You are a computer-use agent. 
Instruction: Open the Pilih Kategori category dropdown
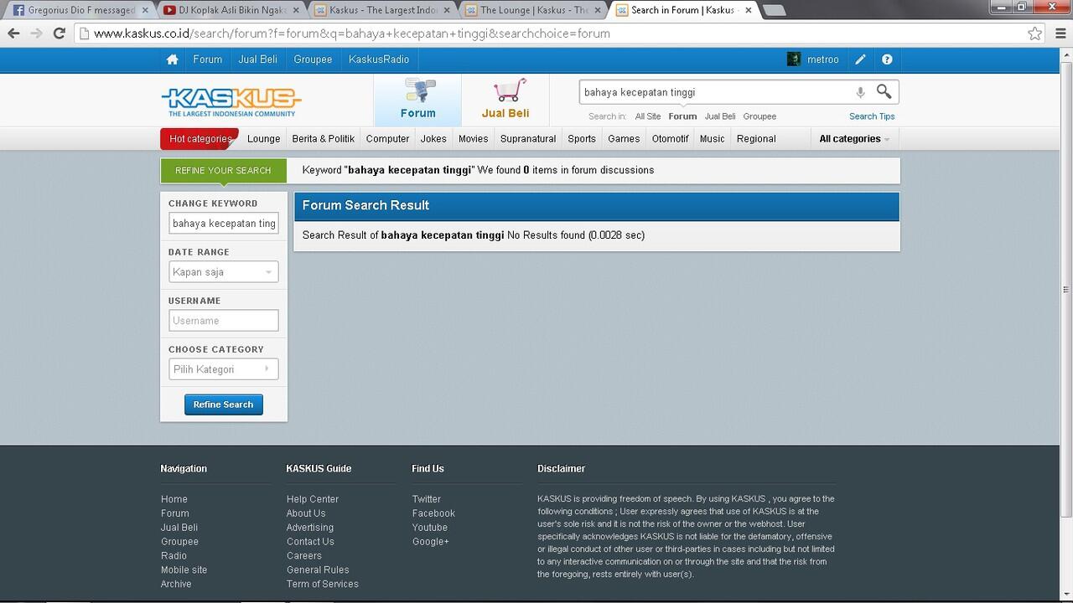point(223,369)
